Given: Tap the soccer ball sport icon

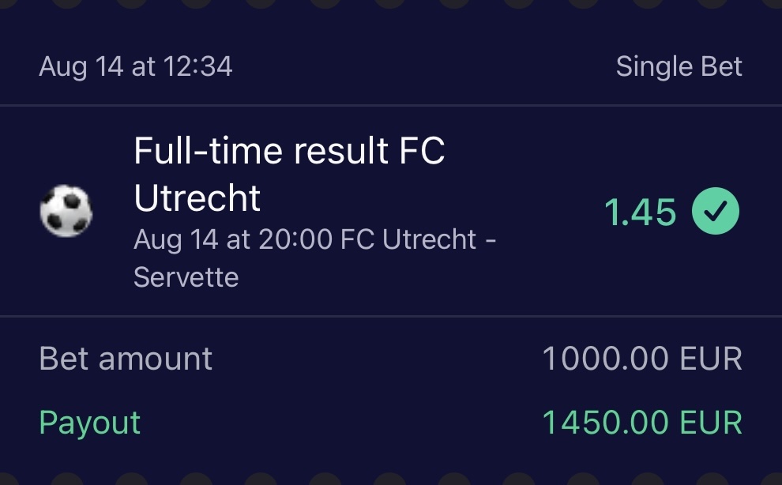Looking at the screenshot, I should [66, 212].
